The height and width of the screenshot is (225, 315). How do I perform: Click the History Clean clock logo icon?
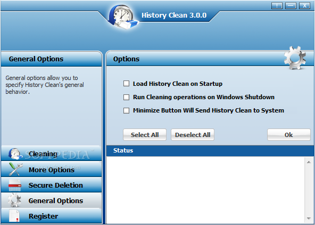pyautogui.click(x=123, y=17)
